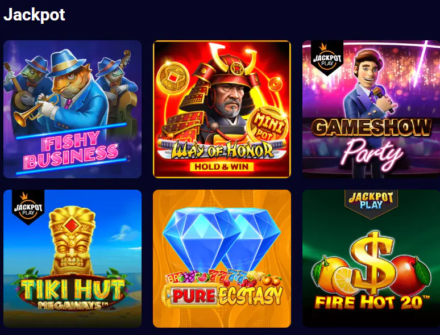This screenshot has width=440, height=335.
Task: Select the Tiki Hut Megaways tile
Action: (x=72, y=258)
